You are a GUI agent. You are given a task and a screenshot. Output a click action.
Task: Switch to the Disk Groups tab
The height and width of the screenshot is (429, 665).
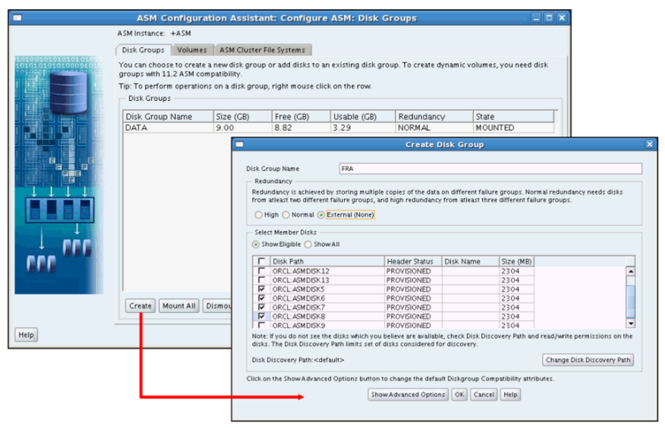[143, 50]
